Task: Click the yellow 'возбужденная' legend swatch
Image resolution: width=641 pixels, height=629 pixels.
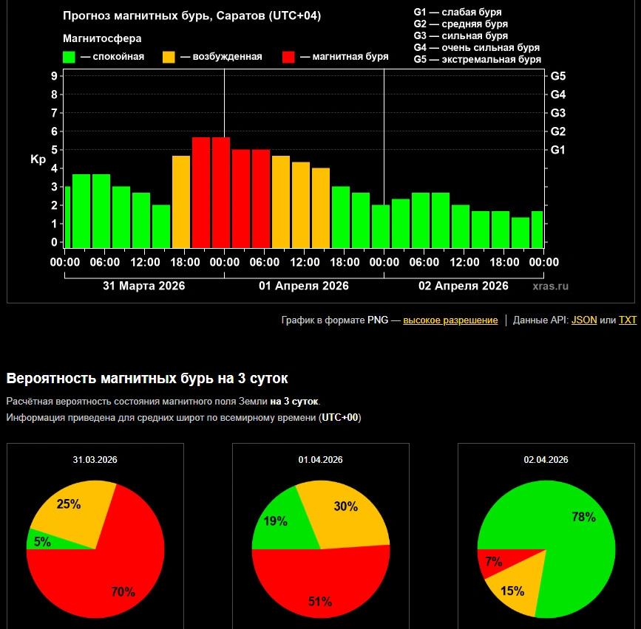Action: point(169,57)
